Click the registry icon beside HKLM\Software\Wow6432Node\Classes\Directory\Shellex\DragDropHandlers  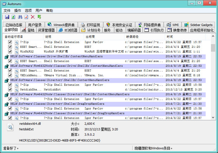click(7, 114)
